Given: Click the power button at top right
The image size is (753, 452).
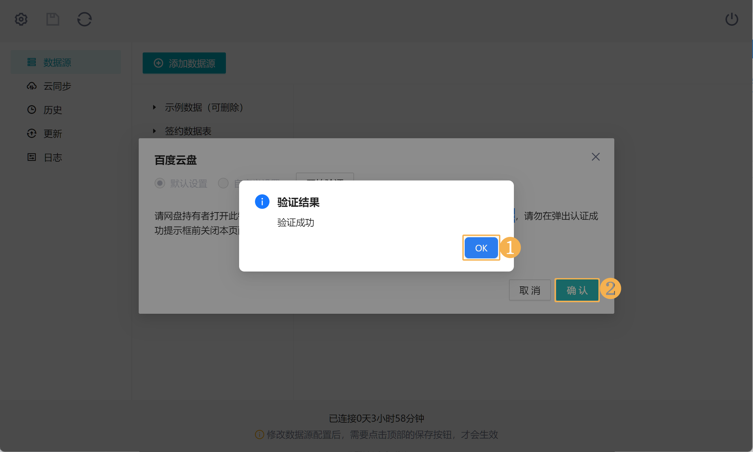Looking at the screenshot, I should (x=732, y=19).
